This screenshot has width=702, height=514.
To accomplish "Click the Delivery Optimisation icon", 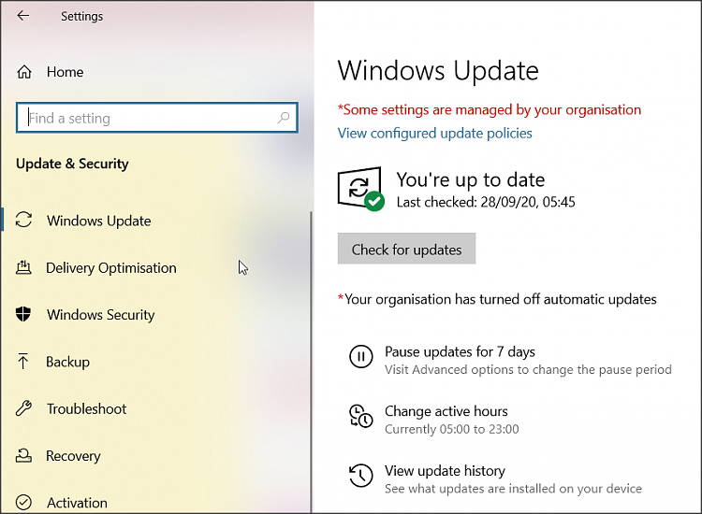I will pos(23,267).
